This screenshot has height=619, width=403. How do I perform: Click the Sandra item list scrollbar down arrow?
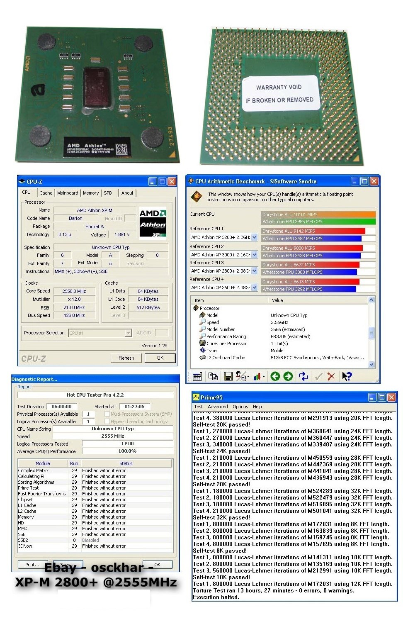[371, 364]
